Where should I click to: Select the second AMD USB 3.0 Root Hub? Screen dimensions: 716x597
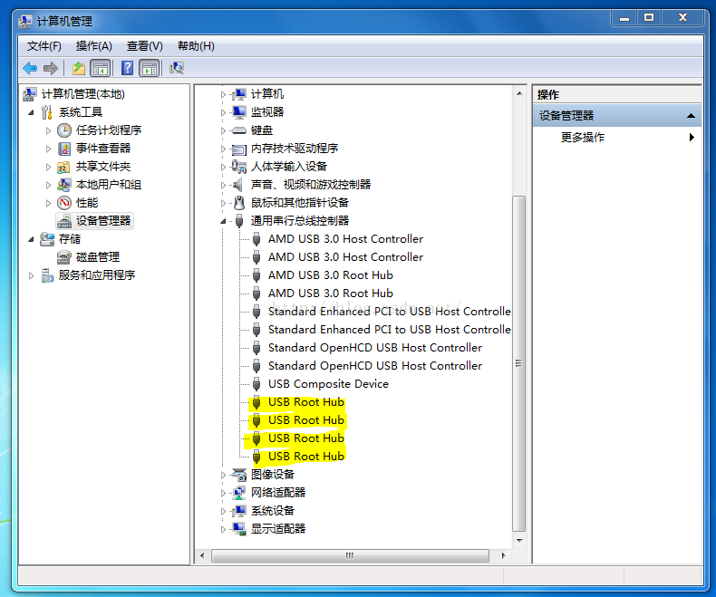click(x=331, y=294)
